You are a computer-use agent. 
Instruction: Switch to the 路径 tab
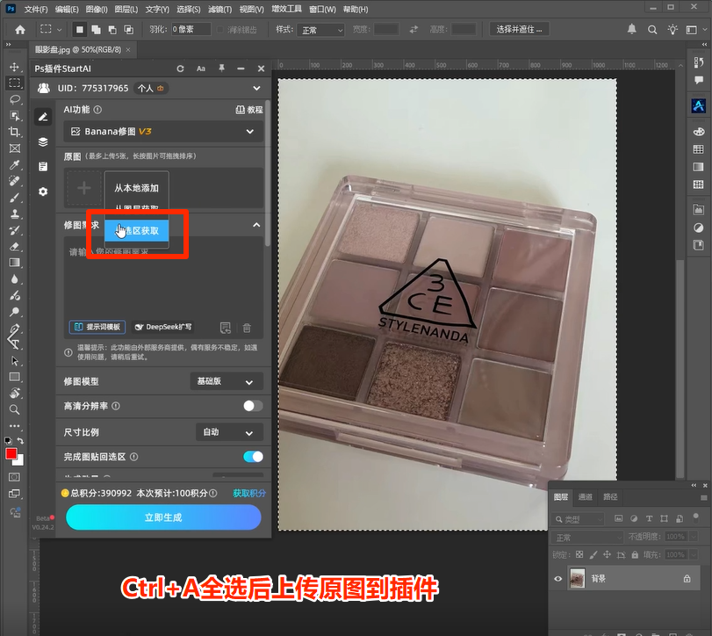click(x=610, y=496)
